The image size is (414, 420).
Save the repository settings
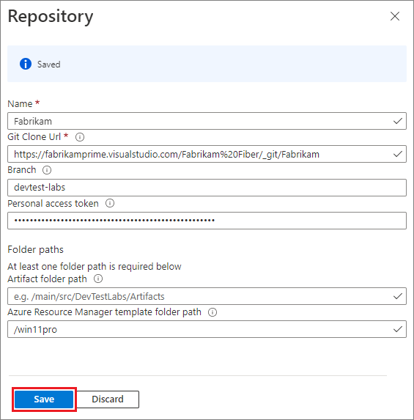coord(44,399)
